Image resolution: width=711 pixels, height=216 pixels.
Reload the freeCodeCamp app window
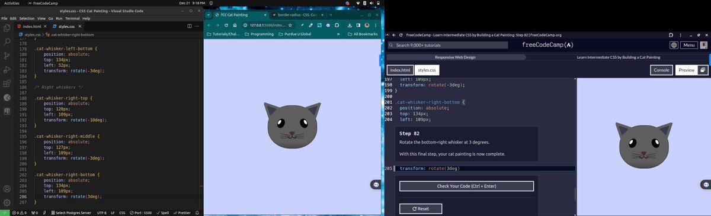click(x=401, y=35)
